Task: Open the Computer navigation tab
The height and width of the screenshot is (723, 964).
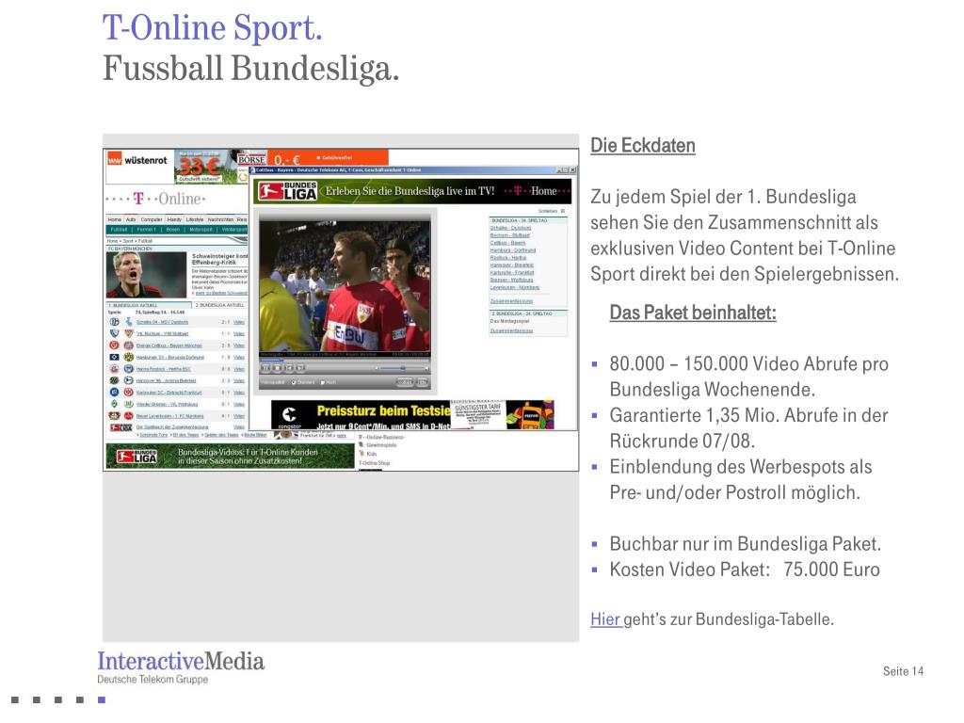Action: click(x=152, y=219)
